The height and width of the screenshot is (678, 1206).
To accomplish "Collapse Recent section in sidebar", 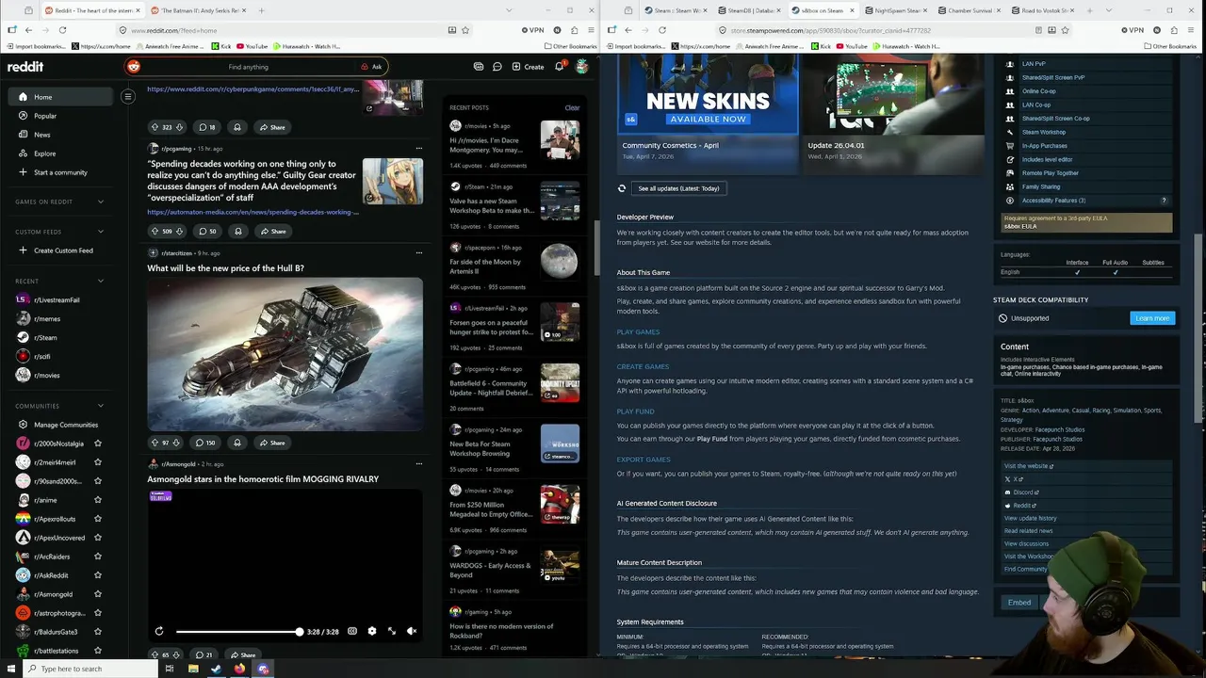I will 101,281.
